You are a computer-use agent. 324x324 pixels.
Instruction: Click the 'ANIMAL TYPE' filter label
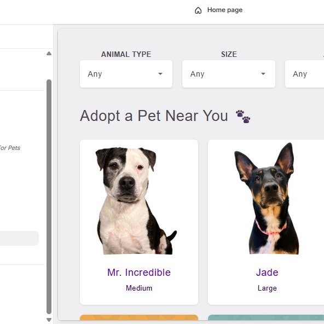tap(126, 54)
